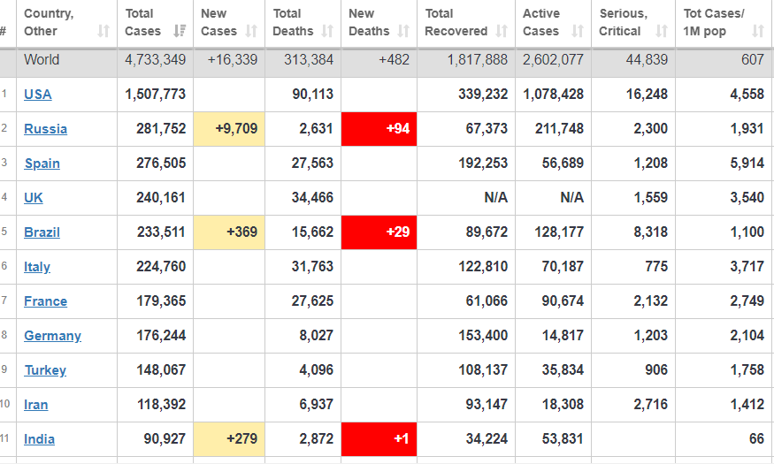The width and height of the screenshot is (774, 464).
Task: Select USA serious critical 16,248
Action: pyautogui.click(x=647, y=95)
